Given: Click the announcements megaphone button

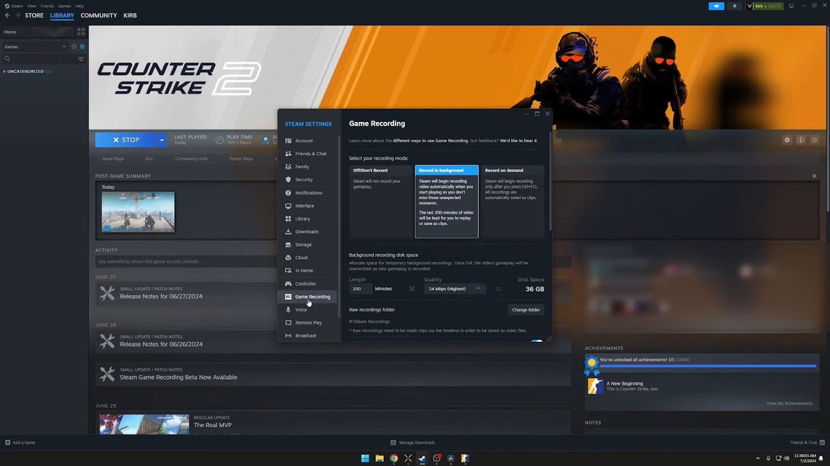Looking at the screenshot, I should [716, 6].
